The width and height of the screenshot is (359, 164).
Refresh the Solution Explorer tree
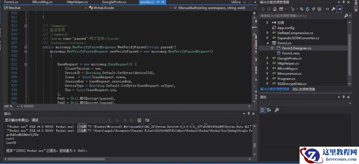308,9
